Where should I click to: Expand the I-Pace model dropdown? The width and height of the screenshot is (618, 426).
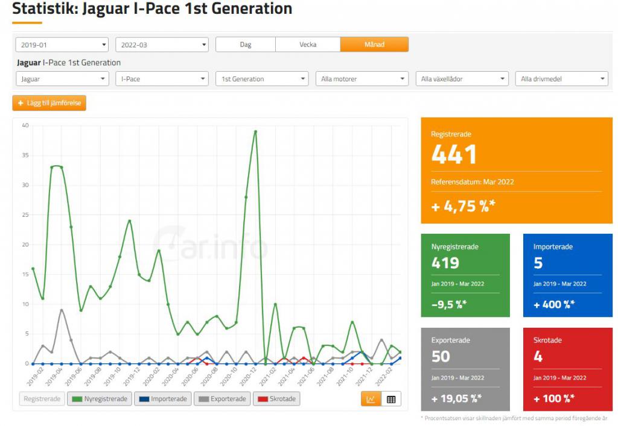(162, 79)
